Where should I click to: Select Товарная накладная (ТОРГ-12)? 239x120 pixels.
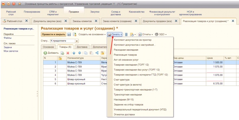coord(131,64)
